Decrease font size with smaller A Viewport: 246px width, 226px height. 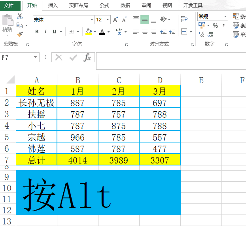[x=125, y=19]
